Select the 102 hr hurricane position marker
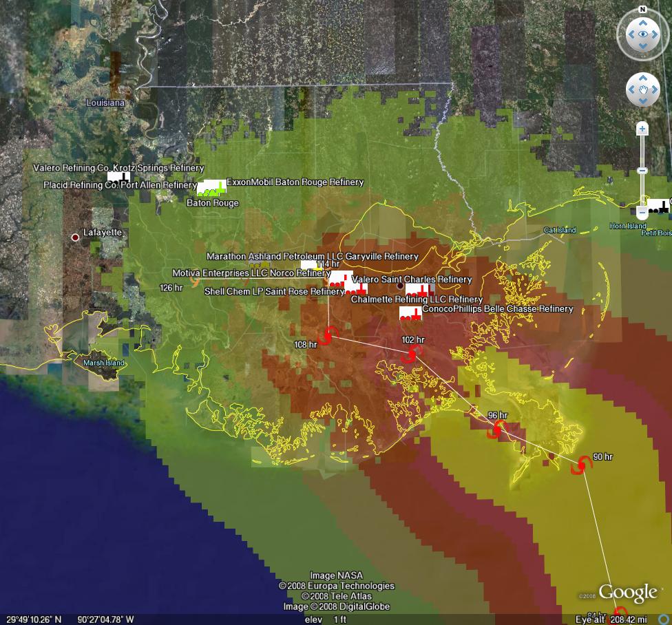672x625 pixels. click(412, 353)
